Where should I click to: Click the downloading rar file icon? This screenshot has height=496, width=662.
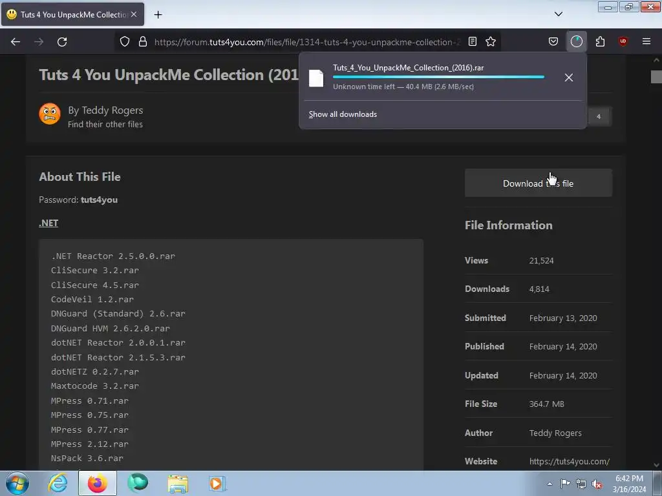click(x=315, y=78)
